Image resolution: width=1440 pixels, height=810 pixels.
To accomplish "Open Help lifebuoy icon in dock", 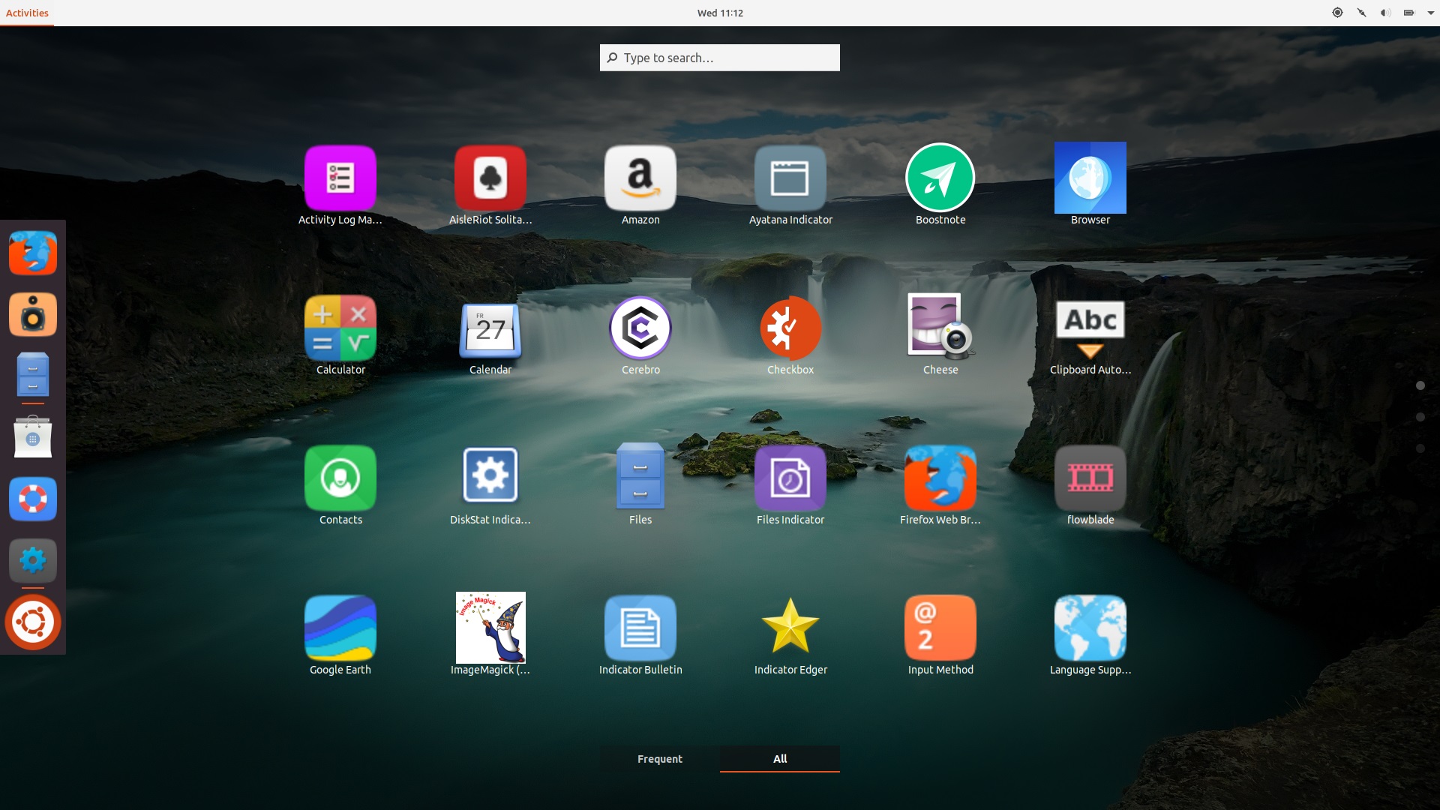I will coord(33,499).
